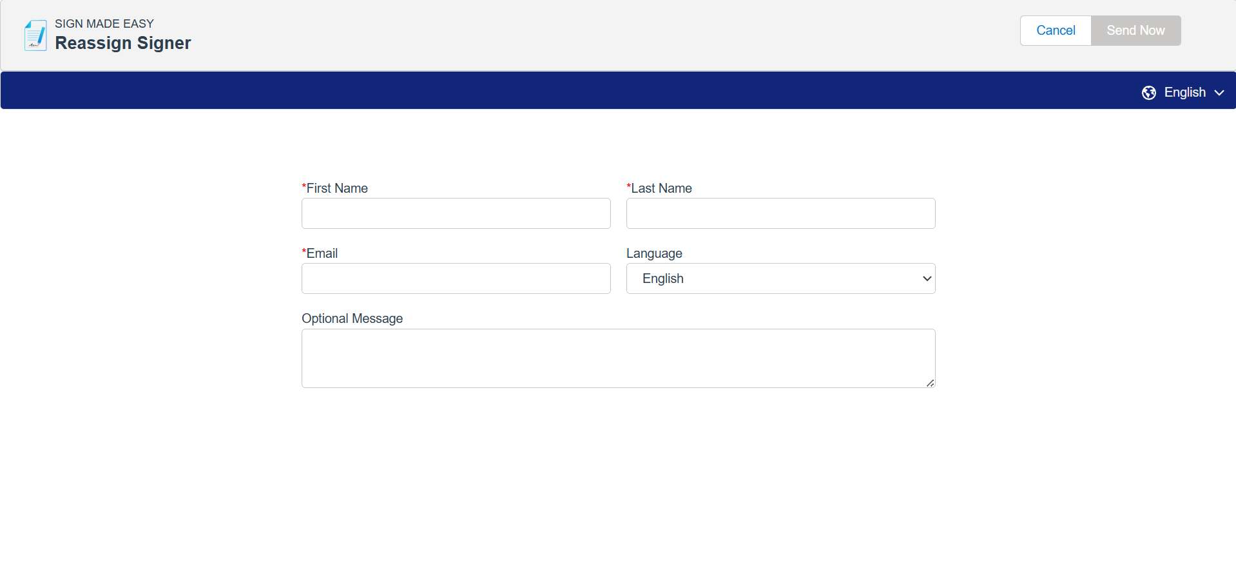Open the English language menu in the blue bar
Image resolution: width=1236 pixels, height=564 pixels.
pos(1183,93)
